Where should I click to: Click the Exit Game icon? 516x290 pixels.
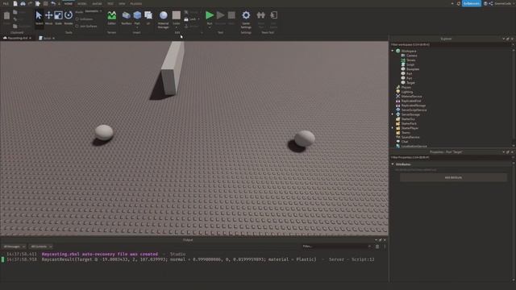click(x=273, y=15)
